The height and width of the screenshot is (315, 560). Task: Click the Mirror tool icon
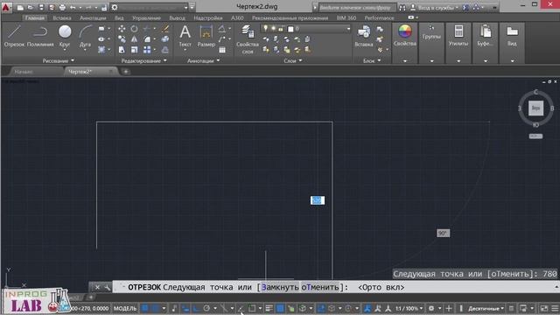click(x=134, y=39)
